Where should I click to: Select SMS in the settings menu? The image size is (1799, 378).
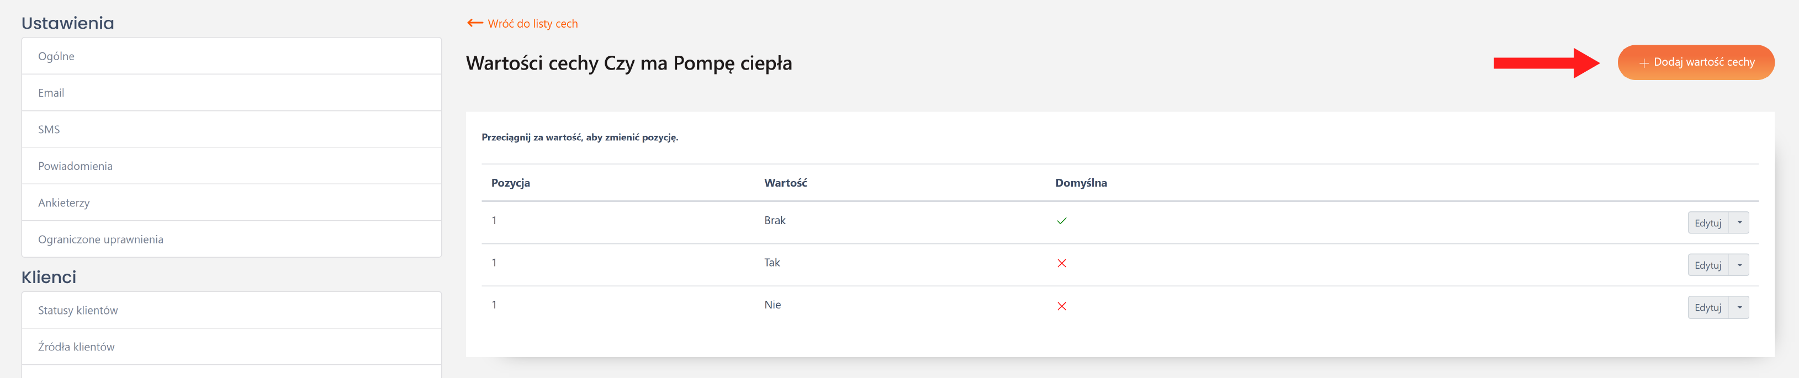[231, 130]
